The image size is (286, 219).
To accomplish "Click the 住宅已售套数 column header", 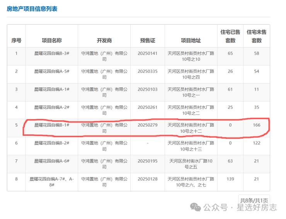I will (230, 36).
